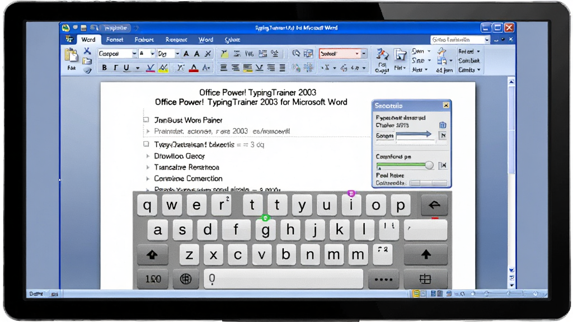Click the 'Office Power! TypingTrainer 2003' heading

point(257,92)
